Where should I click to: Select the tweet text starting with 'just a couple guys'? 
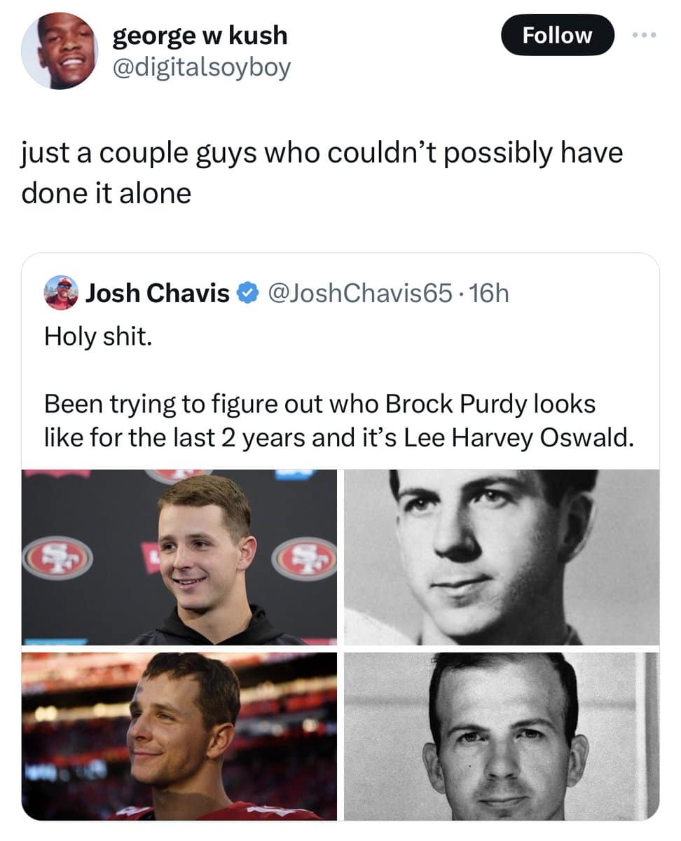pos(322,171)
